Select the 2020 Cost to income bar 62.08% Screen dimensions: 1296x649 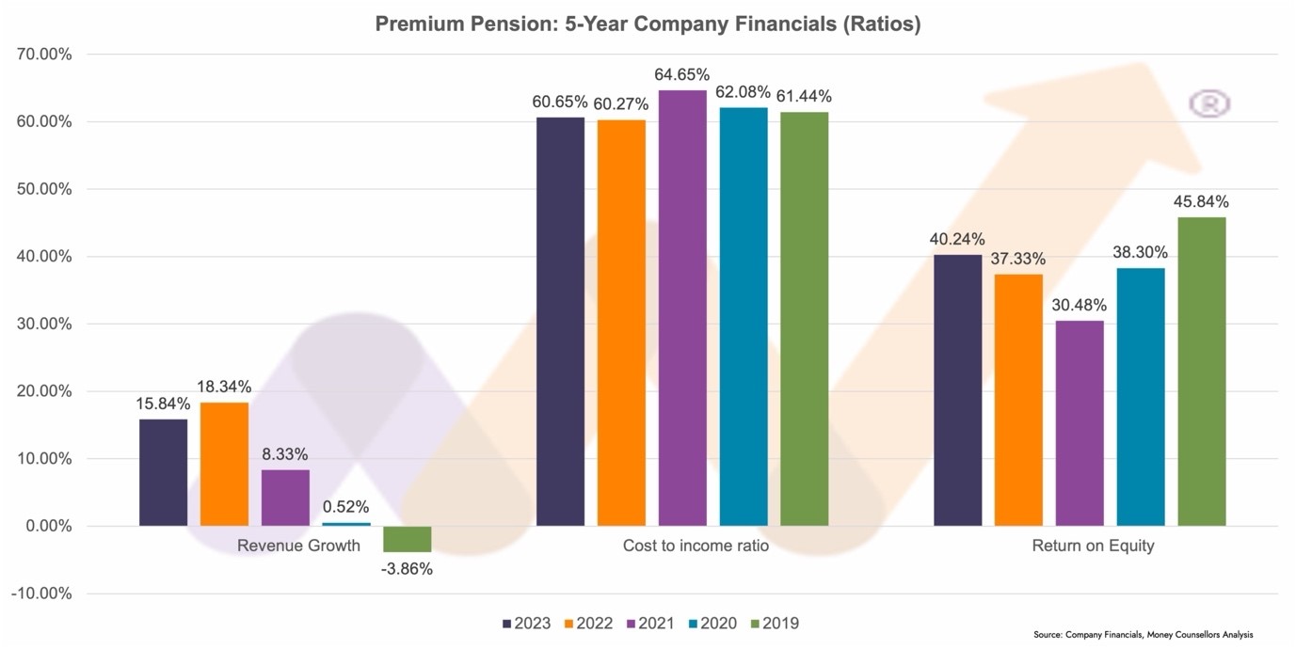coord(744,317)
